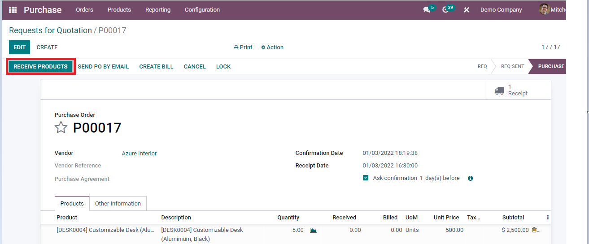Open the Azure Interior vendor link
Viewport: 589px width, 244px height.
[139, 154]
